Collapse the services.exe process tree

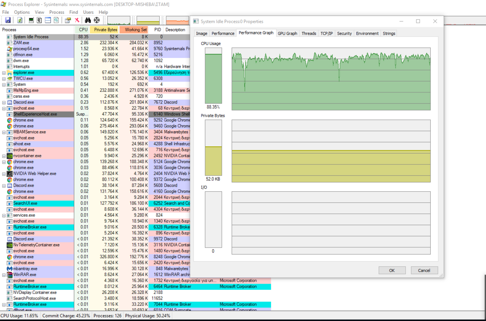(4, 215)
